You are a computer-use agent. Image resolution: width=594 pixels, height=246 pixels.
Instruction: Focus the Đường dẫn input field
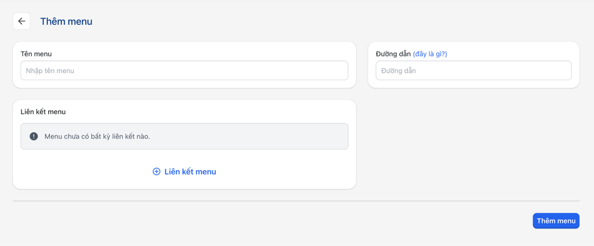[473, 71]
